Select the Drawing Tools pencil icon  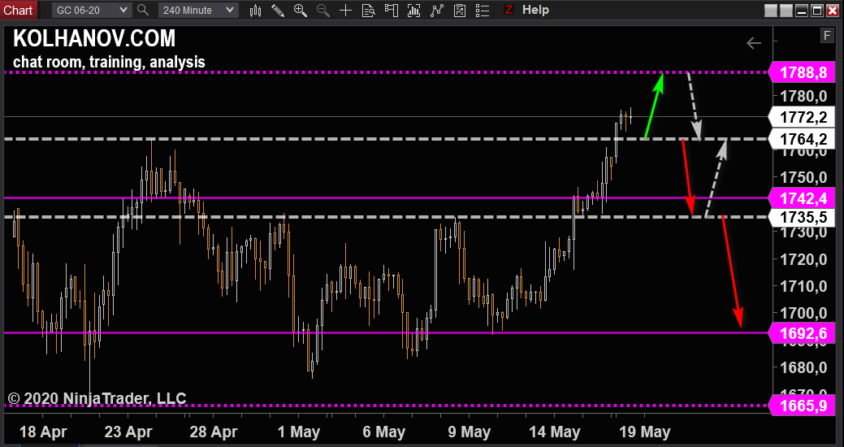pos(278,11)
